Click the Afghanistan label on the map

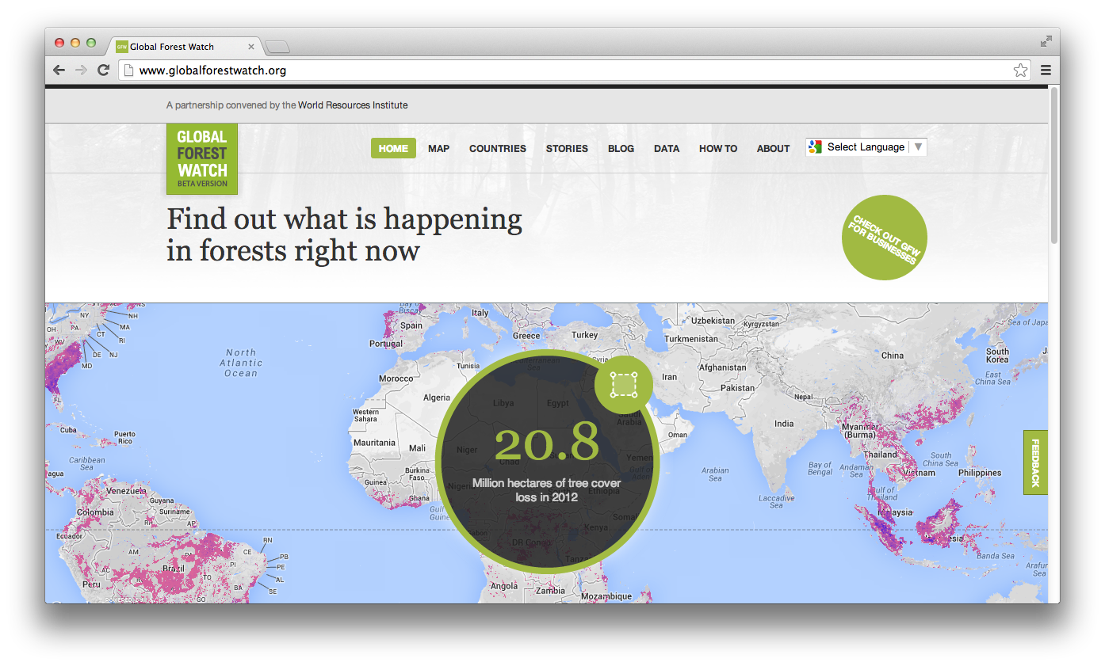click(x=723, y=367)
